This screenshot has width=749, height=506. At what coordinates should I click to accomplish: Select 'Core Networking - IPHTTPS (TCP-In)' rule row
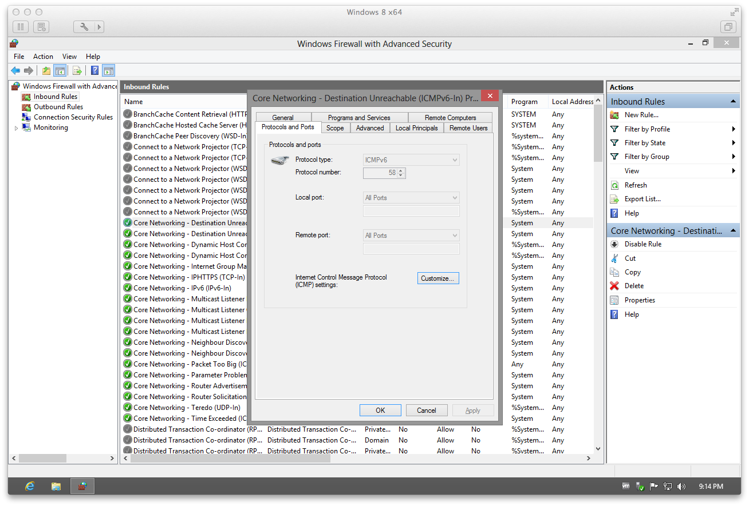tap(189, 277)
